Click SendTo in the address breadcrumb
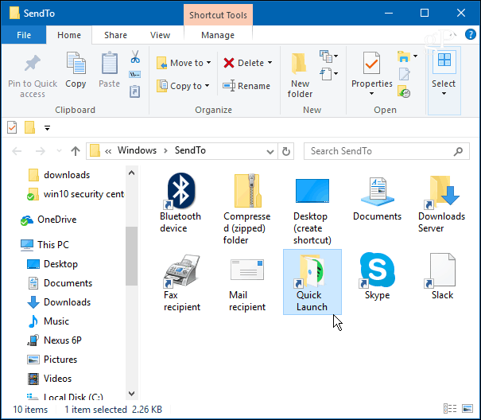This screenshot has width=481, height=420. click(x=190, y=150)
